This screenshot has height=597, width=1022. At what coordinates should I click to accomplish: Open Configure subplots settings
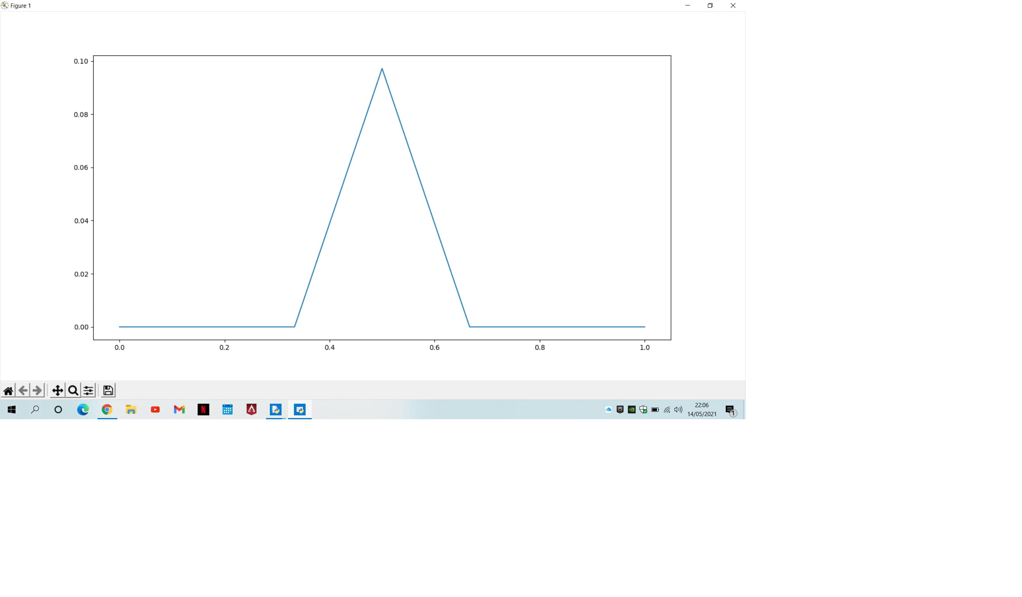click(89, 391)
